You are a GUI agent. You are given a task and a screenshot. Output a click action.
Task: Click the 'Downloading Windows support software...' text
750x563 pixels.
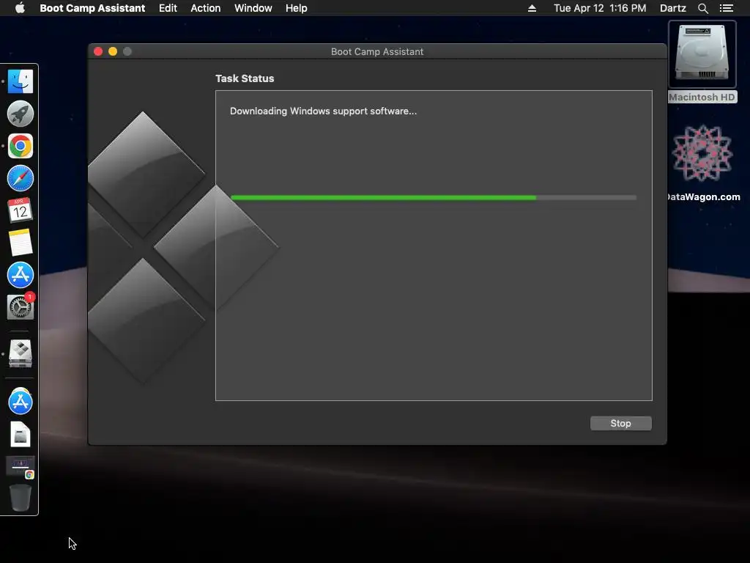pyautogui.click(x=323, y=111)
